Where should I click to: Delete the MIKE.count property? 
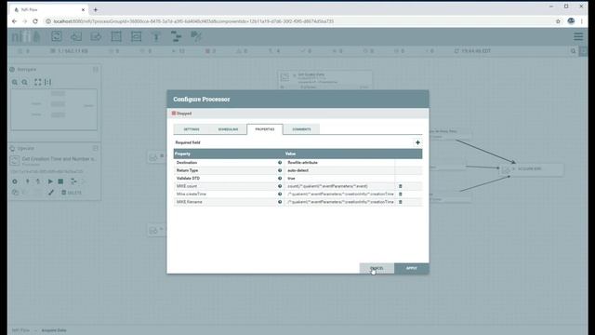coord(401,186)
